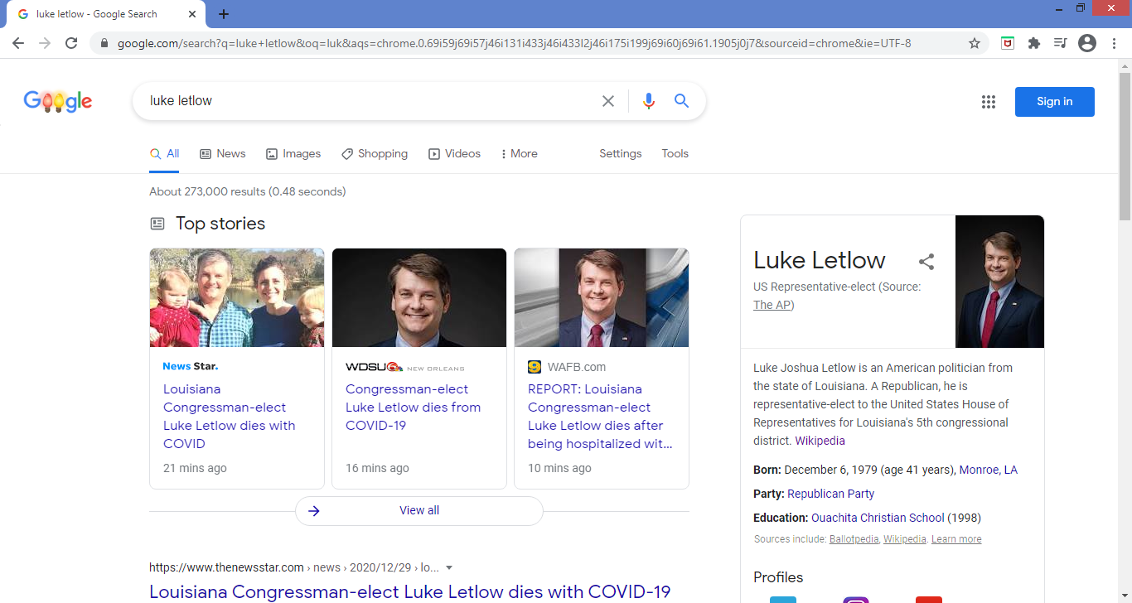Switch to the Shopping tab
This screenshot has width=1132, height=603.
point(375,154)
